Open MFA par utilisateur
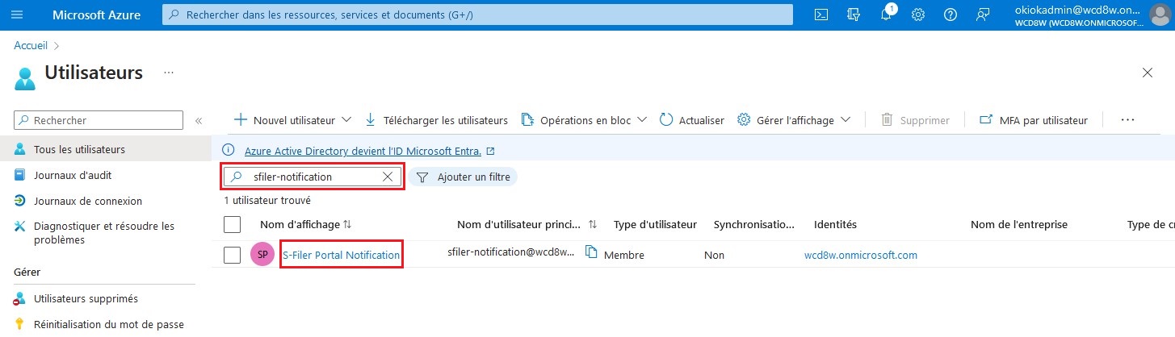 [x=1034, y=120]
